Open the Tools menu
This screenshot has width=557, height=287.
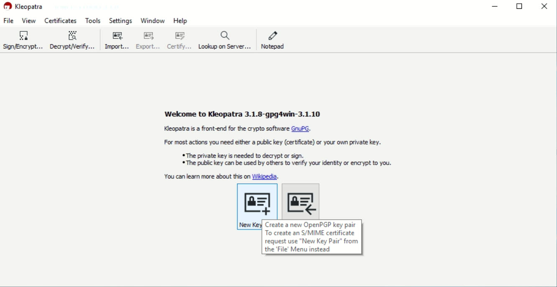pos(93,20)
